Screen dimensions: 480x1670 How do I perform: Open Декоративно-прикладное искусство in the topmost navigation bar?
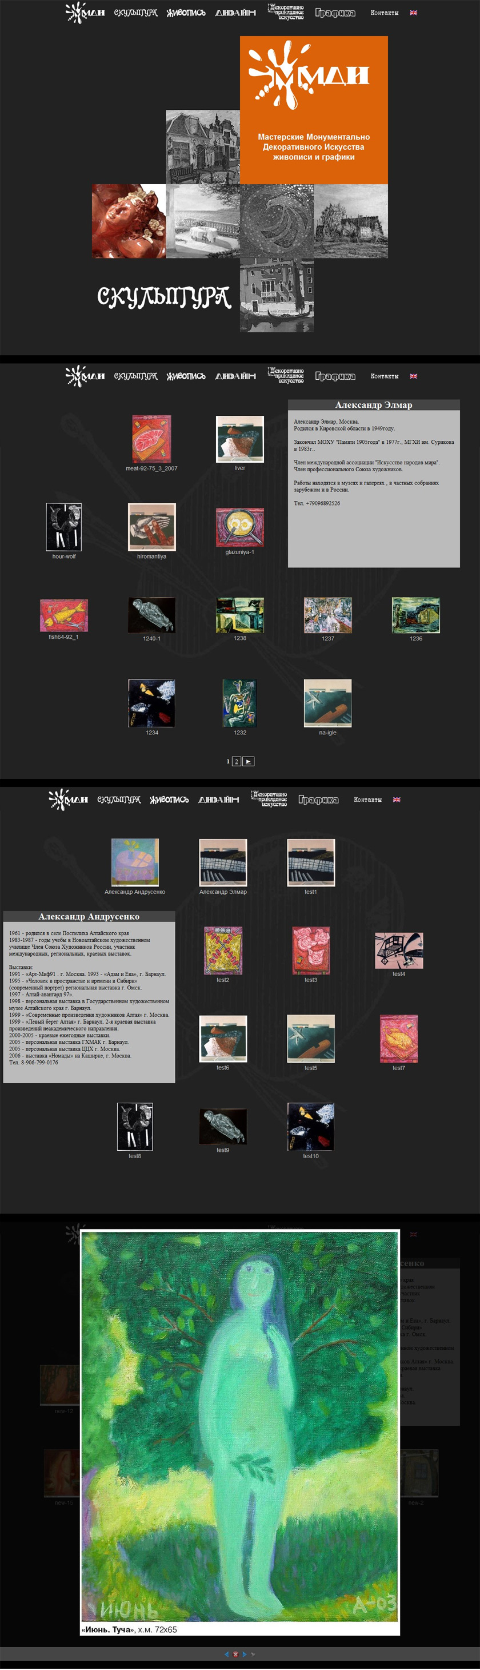286,13
